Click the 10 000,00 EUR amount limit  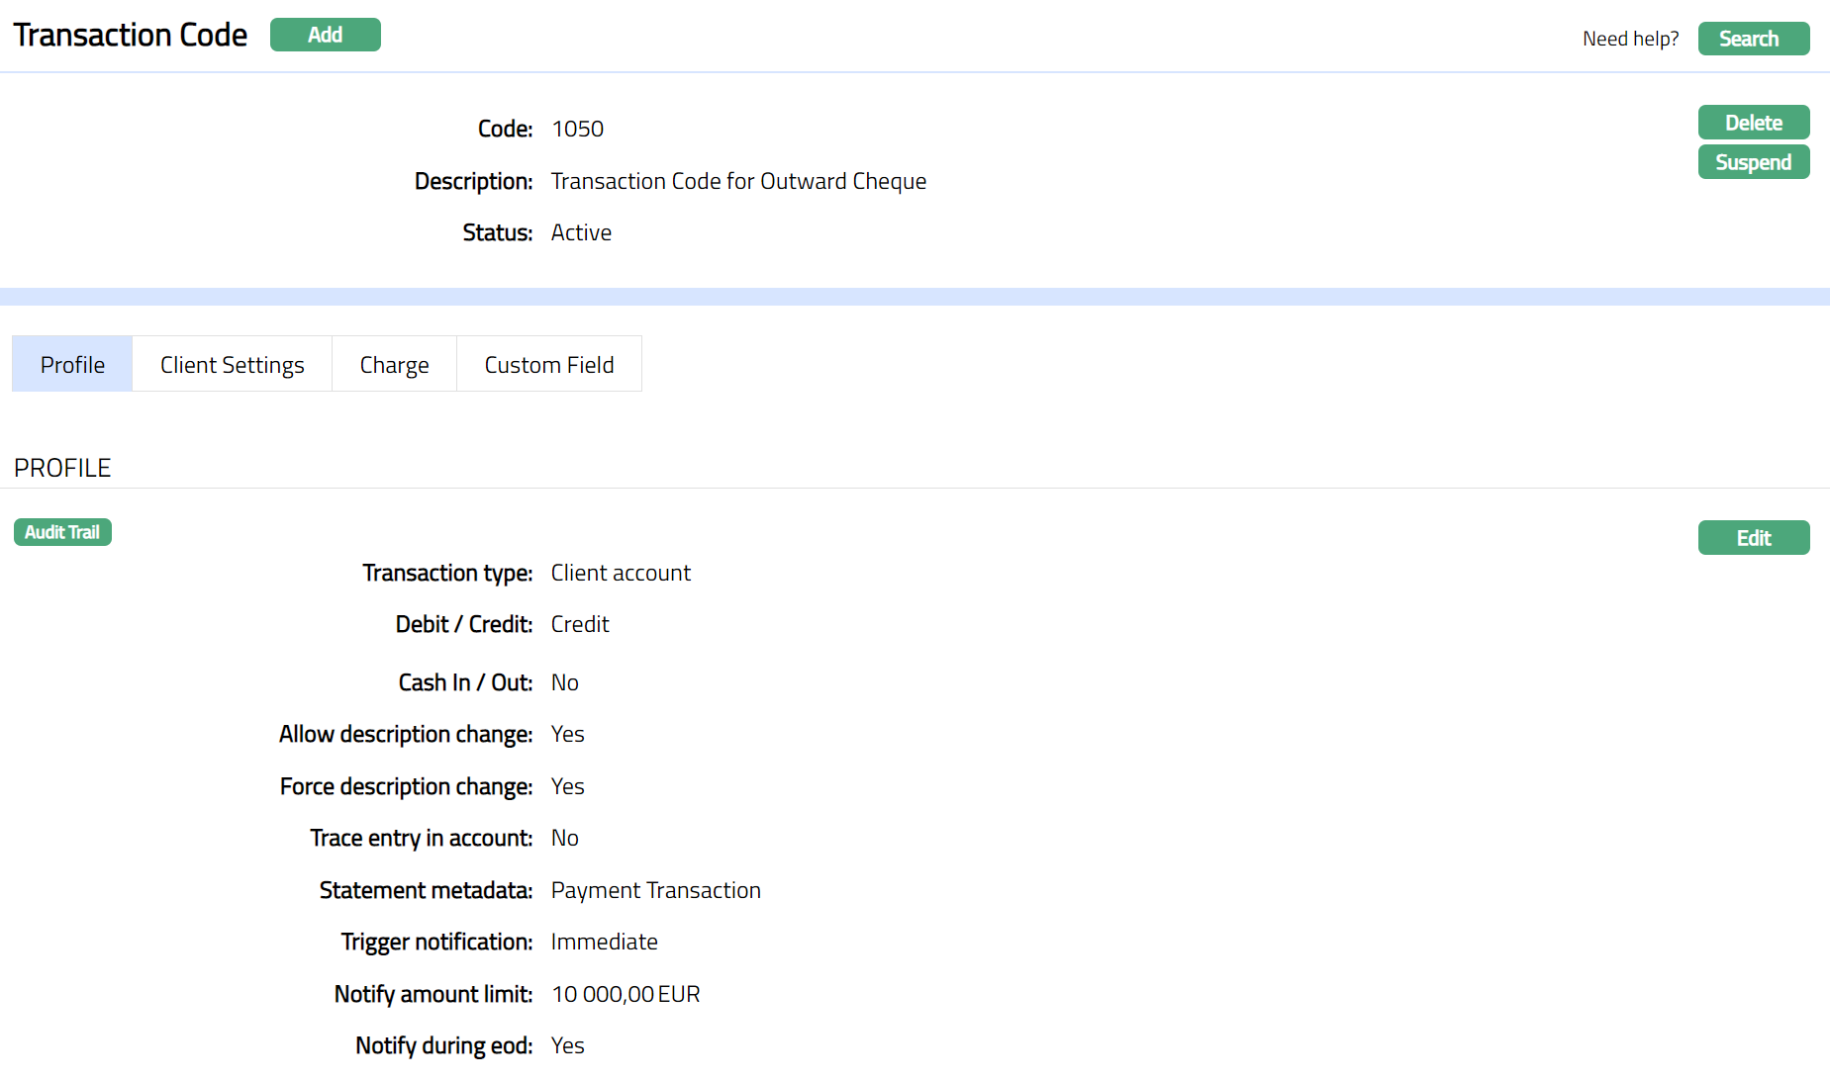pyautogui.click(x=626, y=994)
